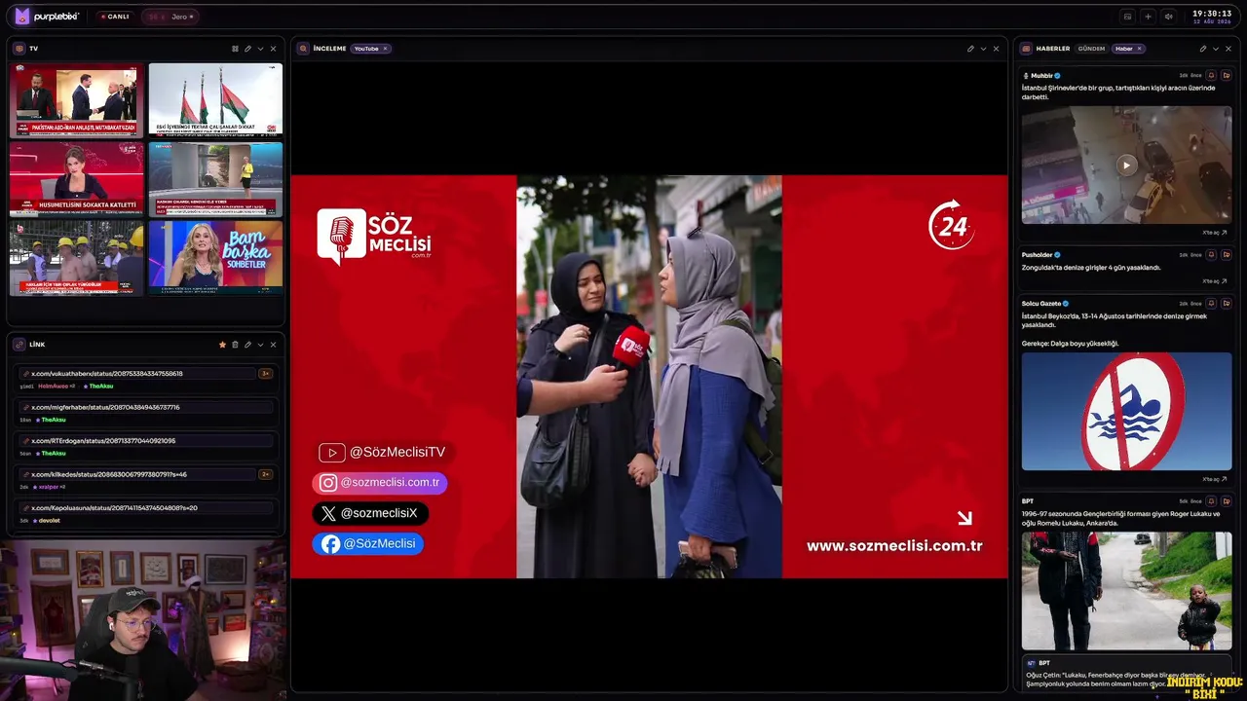Click the @SözMeclisiTV YouTube handle in the video
The width and height of the screenshot is (1247, 701).
382,453
